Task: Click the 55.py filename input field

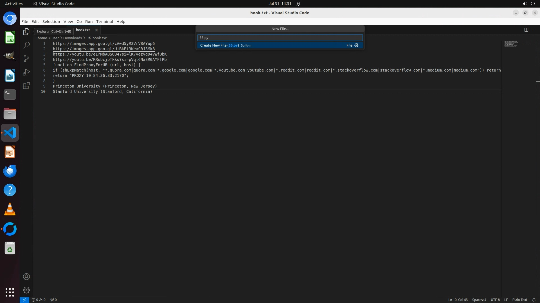Action: pos(280,38)
